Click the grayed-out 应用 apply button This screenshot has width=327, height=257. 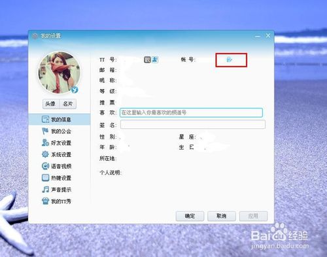tap(253, 216)
